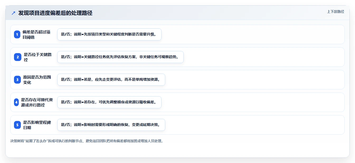Select step badge number 1

[17, 34]
